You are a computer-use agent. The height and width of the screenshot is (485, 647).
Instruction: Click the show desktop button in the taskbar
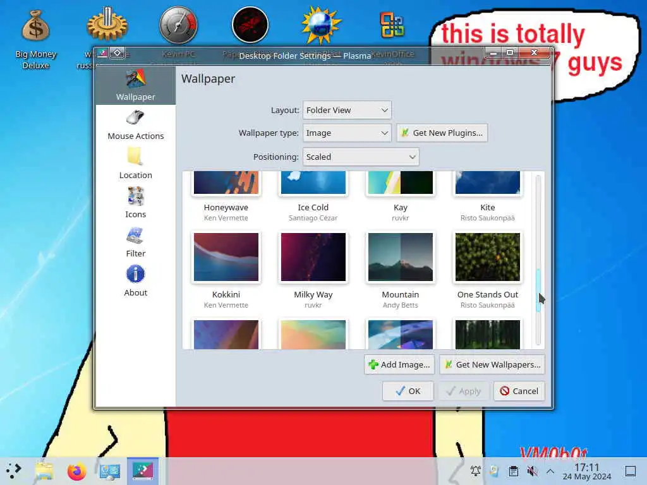point(631,471)
